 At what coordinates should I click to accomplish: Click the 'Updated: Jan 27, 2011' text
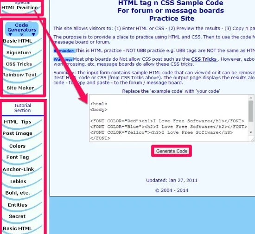click(x=172, y=181)
